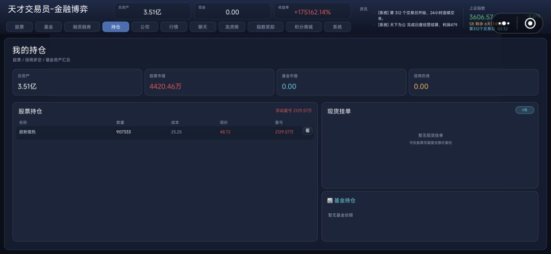Open the 融资融券 tab
Viewport: 551px width, 254px height.
[x=82, y=27]
